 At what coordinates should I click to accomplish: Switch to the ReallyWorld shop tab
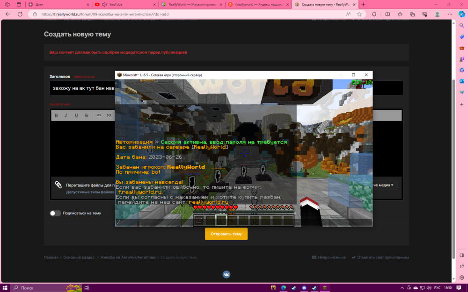192,5
